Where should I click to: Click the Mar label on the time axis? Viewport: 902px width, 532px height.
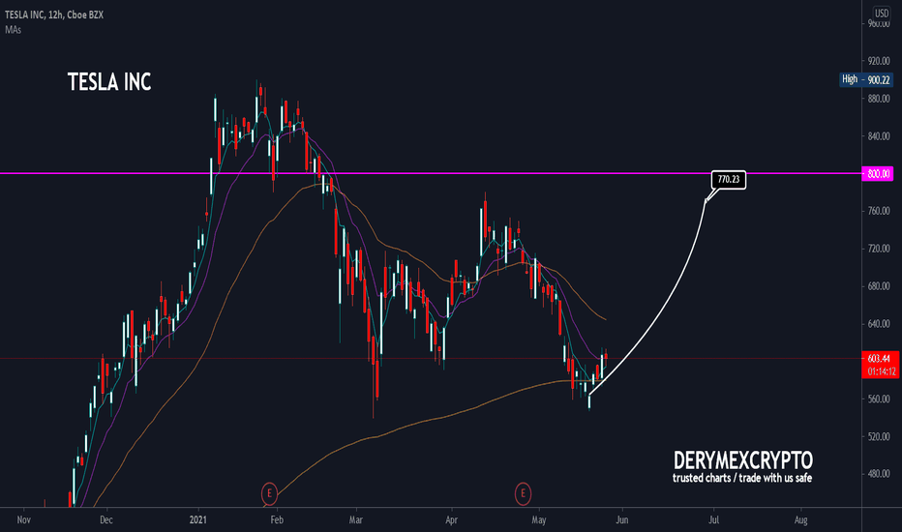356,520
